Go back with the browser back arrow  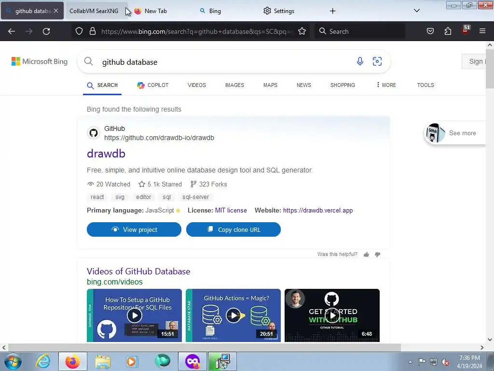12,31
